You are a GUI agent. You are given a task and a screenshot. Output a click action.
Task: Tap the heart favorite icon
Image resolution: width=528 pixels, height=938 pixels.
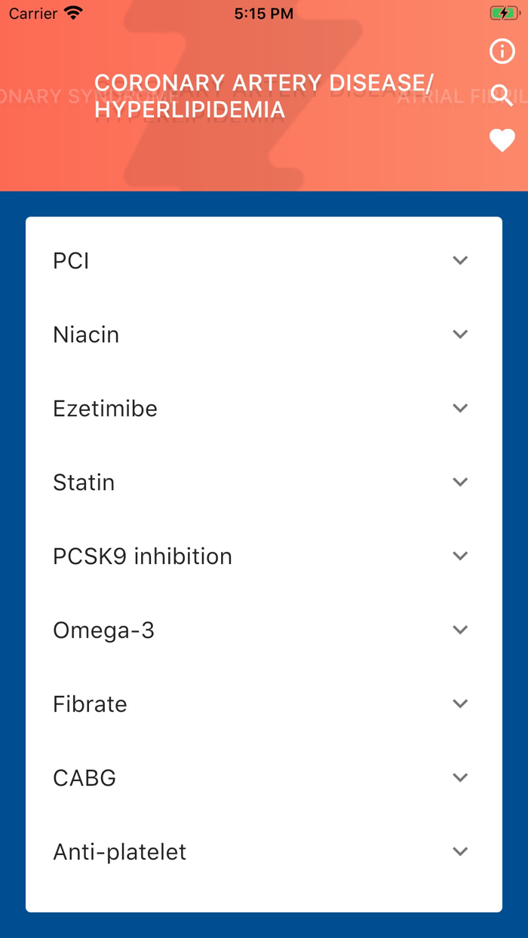(502, 140)
